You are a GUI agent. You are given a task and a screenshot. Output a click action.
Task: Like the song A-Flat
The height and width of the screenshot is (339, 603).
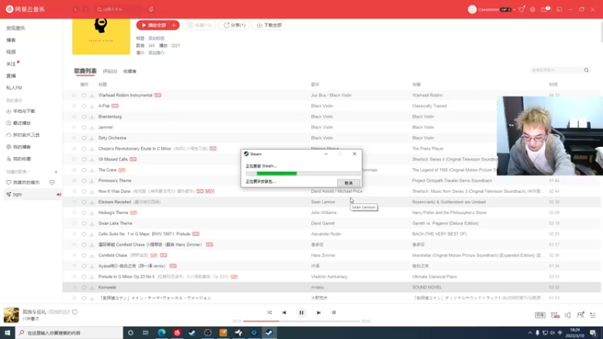84,106
